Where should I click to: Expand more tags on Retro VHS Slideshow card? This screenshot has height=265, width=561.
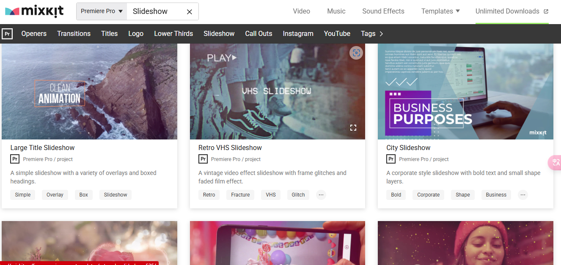point(321,194)
